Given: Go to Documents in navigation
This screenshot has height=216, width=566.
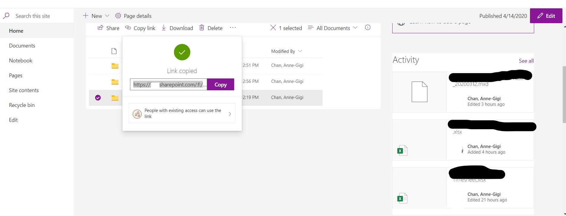Looking at the screenshot, I should point(22,46).
